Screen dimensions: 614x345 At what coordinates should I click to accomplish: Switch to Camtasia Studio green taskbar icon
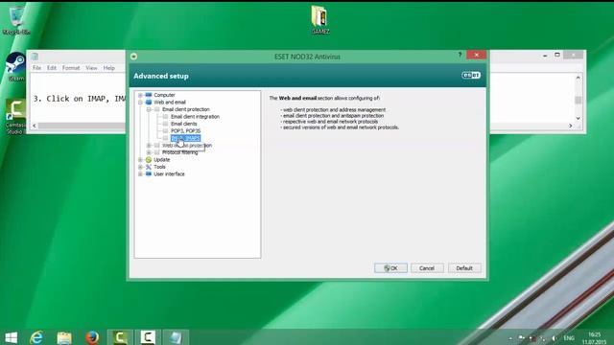point(120,337)
